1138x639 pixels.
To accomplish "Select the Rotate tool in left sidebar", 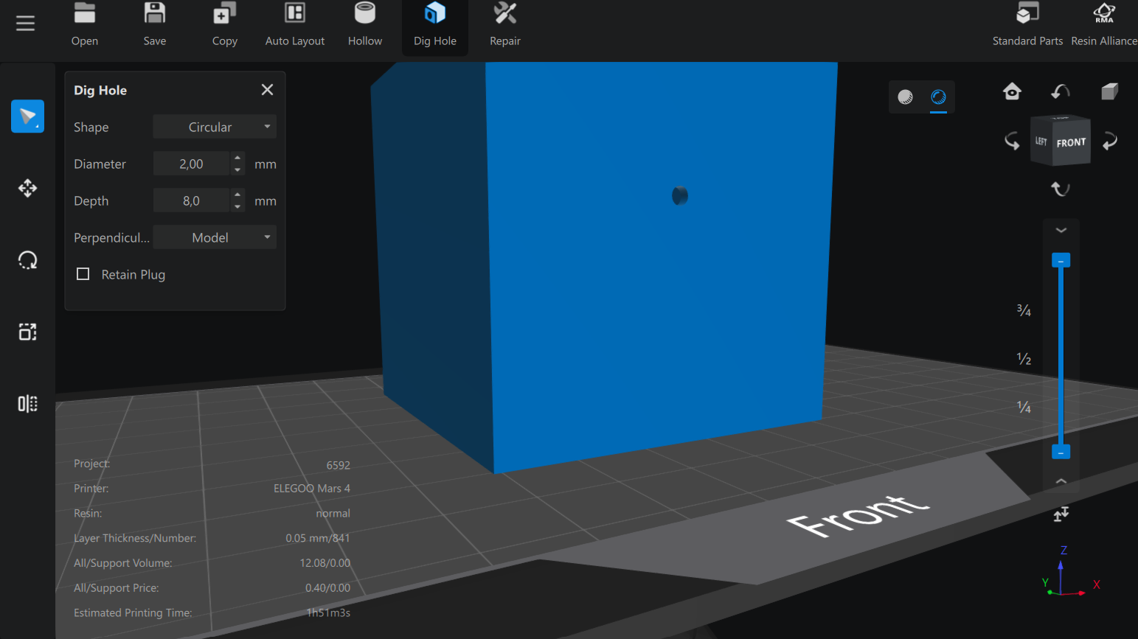I will (x=27, y=260).
